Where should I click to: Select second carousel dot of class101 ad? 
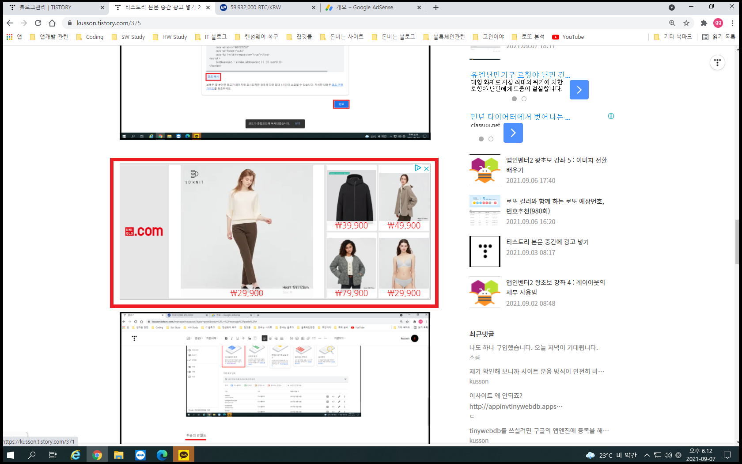coord(491,139)
